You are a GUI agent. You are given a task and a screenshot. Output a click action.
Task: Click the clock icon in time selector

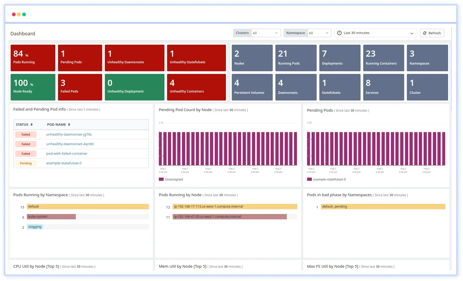(x=339, y=33)
